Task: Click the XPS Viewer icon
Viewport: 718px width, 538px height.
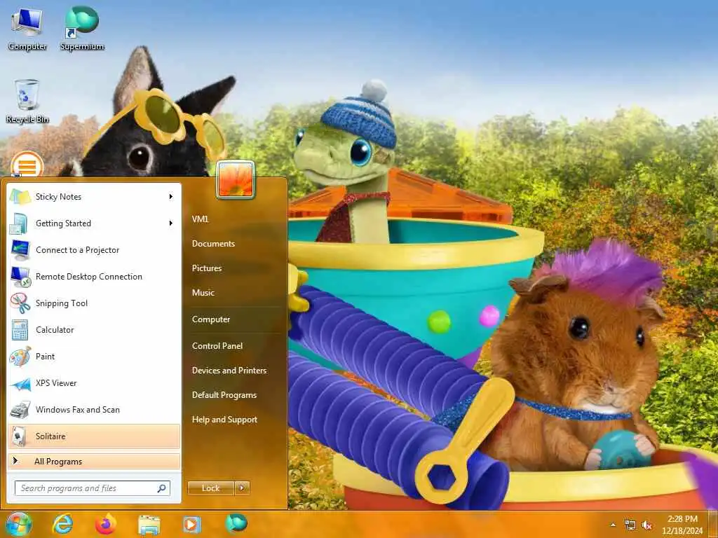Action: pos(20,383)
